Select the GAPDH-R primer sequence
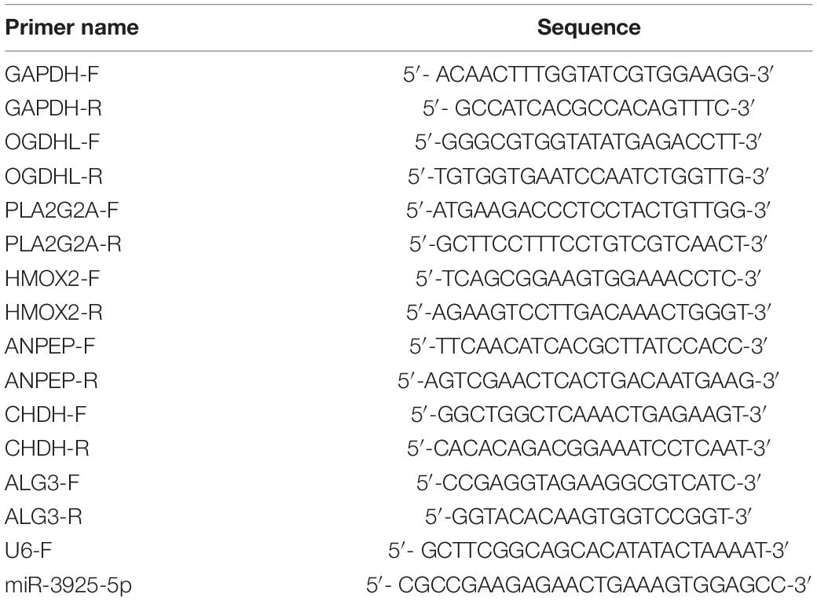This screenshot has width=817, height=601. click(x=588, y=108)
